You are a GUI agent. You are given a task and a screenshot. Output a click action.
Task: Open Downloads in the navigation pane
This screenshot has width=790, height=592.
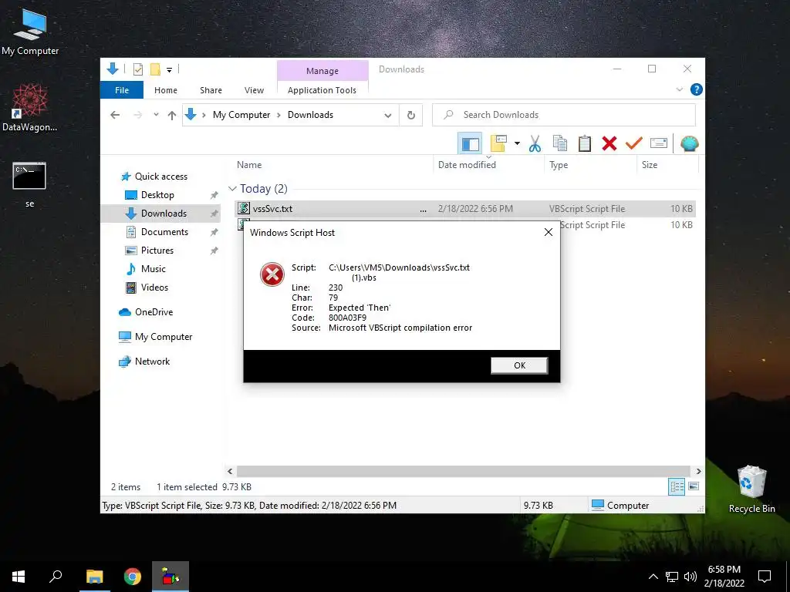164,214
